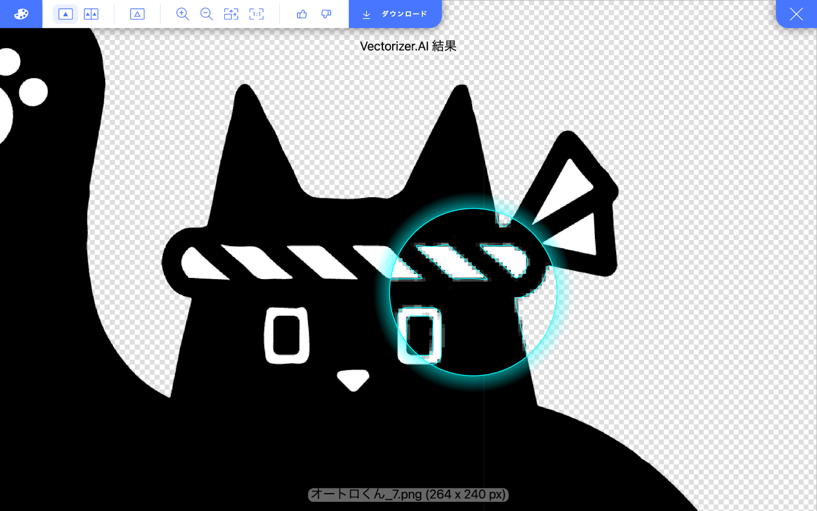This screenshot has height=511, width=817.
Task: Toggle the outline view mode
Action: pyautogui.click(x=137, y=14)
